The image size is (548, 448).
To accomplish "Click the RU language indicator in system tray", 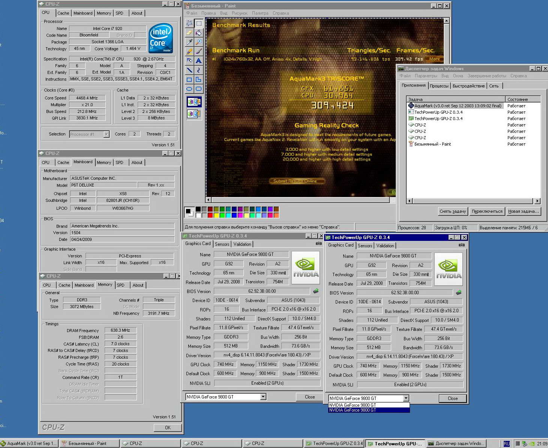I will [506, 443].
